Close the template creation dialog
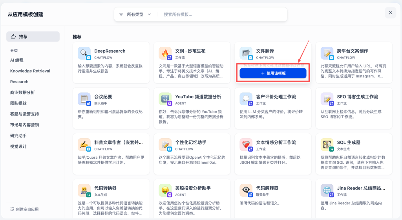The width and height of the screenshot is (402, 220). 390,13
